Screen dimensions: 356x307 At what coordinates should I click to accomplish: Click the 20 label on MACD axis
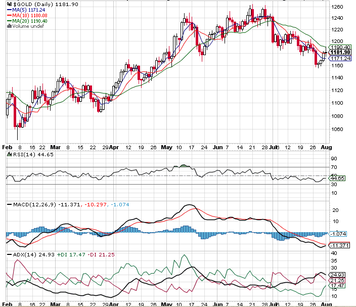tap(336, 210)
